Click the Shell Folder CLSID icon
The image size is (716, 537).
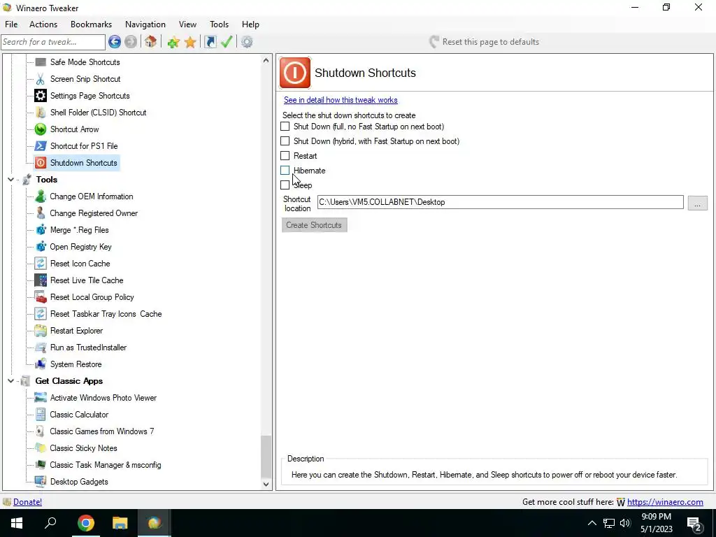(x=41, y=113)
